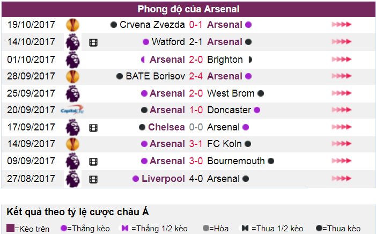Click film icon on Arsenal vs Bournemouth row

point(93,162)
